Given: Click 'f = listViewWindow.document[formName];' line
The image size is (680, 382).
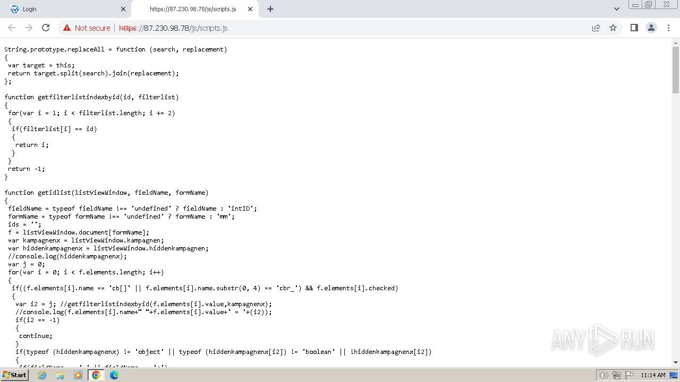Looking at the screenshot, I should click(x=79, y=232).
